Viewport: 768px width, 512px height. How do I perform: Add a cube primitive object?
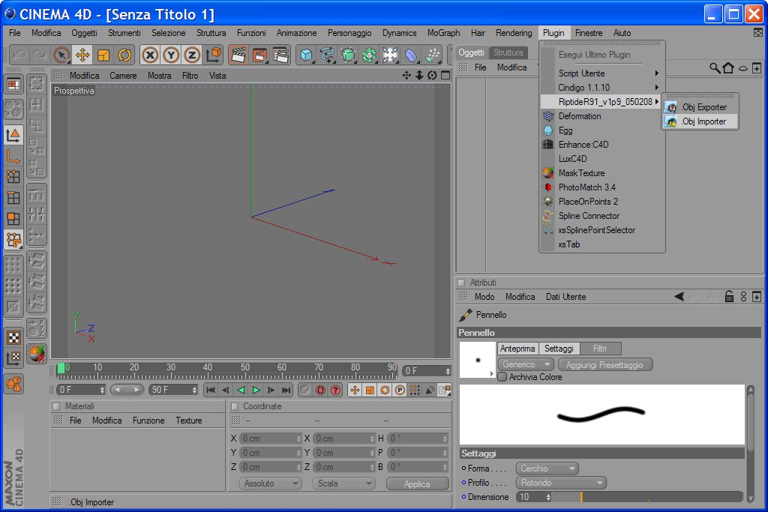tap(306, 55)
